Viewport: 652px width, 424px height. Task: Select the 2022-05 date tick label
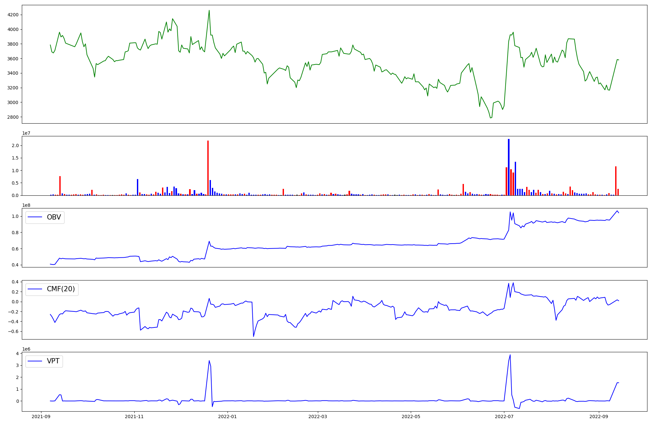click(x=411, y=416)
